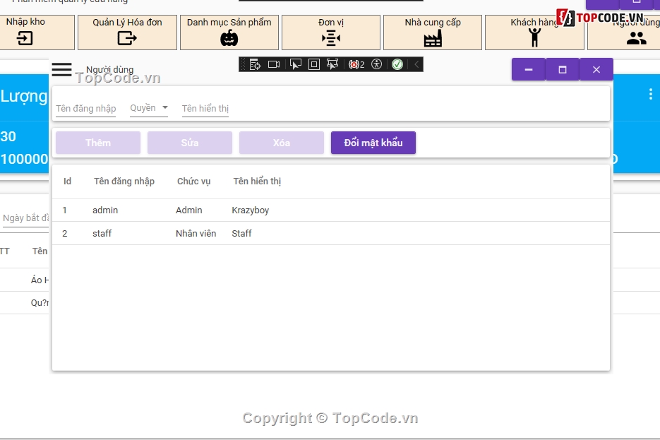
Task: Click the Tên đăng nhập input field
Action: click(x=85, y=109)
